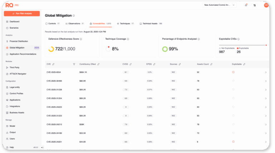Click Defensive Effectiveness Score info icon
Image resolution: width=275 pixels, height=153 pixels.
pyautogui.click(x=81, y=39)
